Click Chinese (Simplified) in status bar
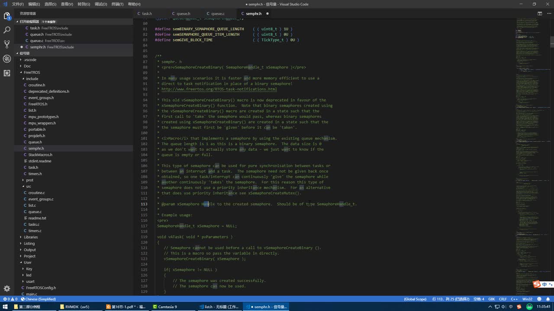The height and width of the screenshot is (311, 554). pos(38,299)
